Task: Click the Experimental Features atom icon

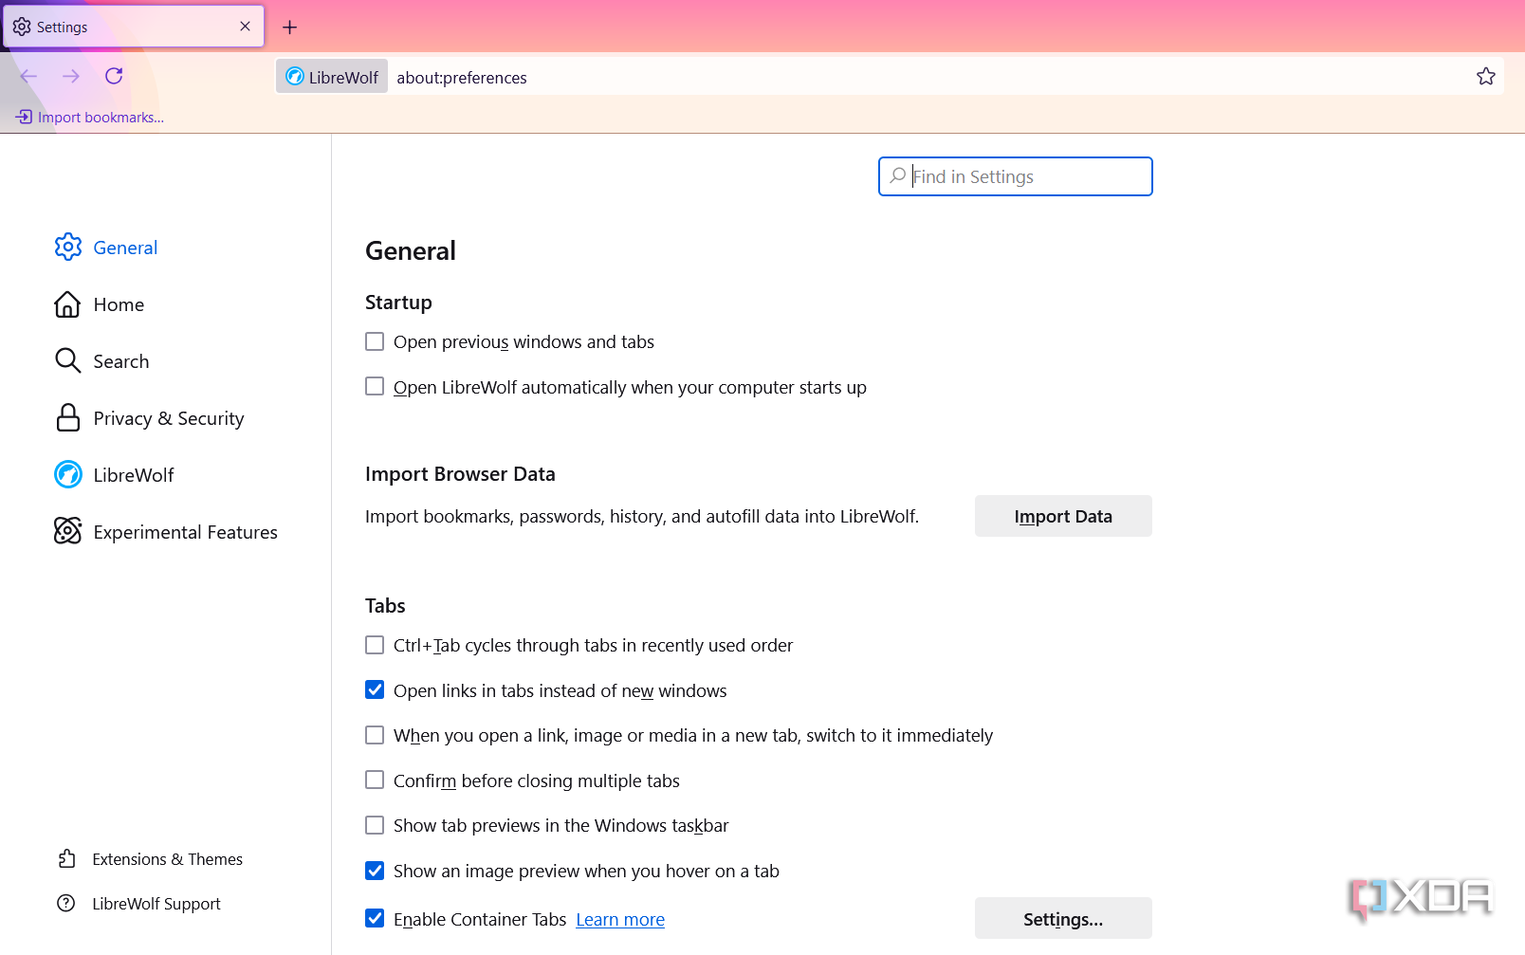Action: tap(68, 531)
